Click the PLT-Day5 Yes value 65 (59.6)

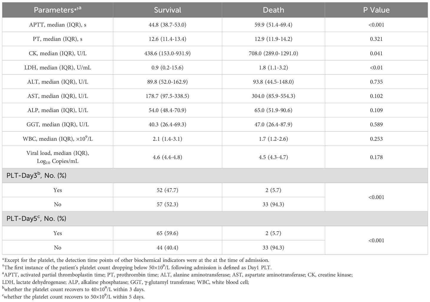coord(167,233)
